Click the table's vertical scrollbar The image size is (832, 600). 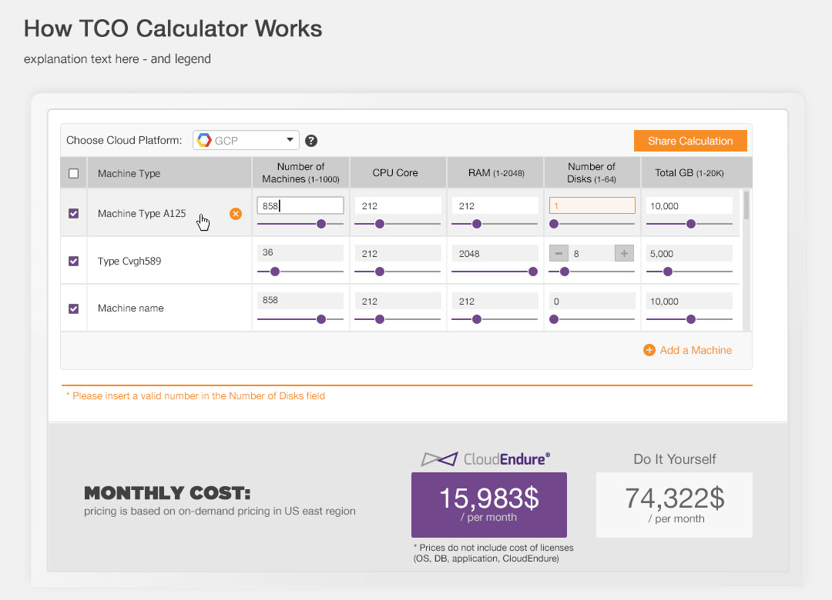746,206
